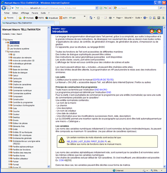The width and height of the screenshot is (167, 173).
Task: Open Boite de dialogue tree item
Action: coord(20,72)
